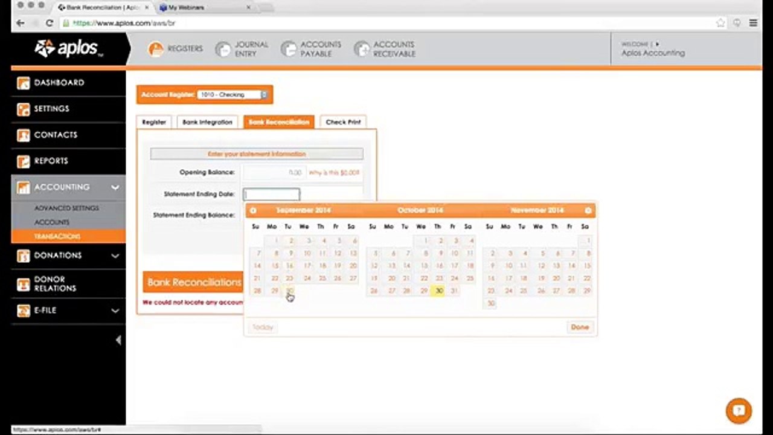773x435 pixels.
Task: Close the Bank Reconciliation browser tab
Action: 147,7
